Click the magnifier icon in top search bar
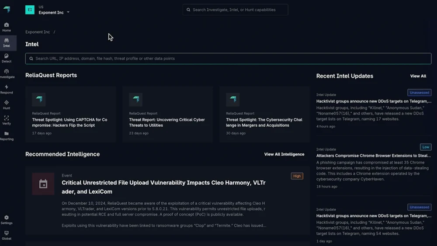This screenshot has width=437, height=246. pos(188,10)
